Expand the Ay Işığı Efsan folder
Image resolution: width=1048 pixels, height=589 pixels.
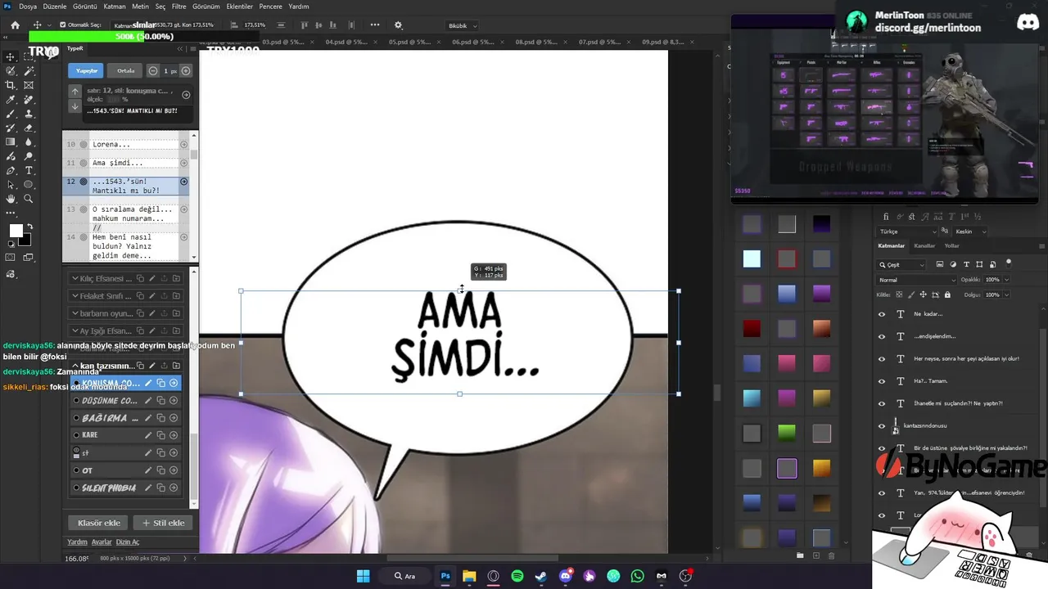pos(75,331)
